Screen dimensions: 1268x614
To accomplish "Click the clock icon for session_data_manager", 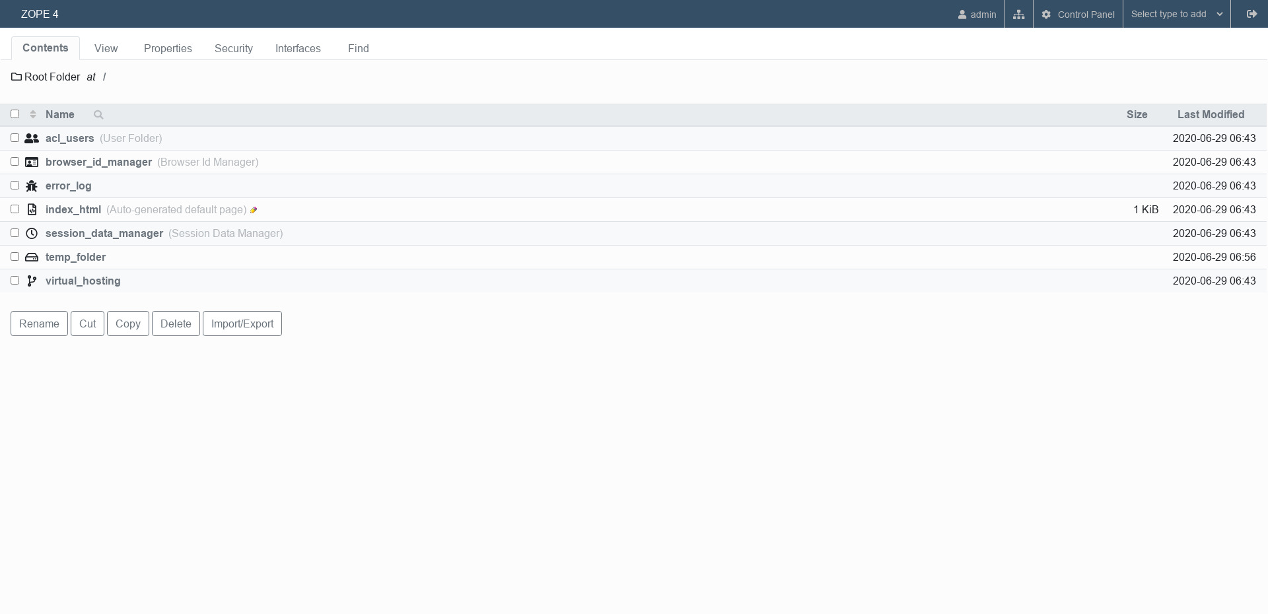I will point(32,234).
